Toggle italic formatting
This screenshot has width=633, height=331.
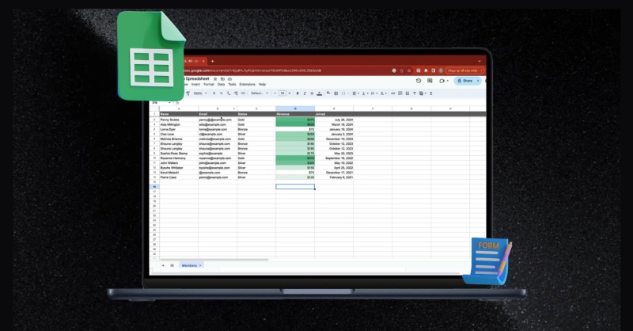305,93
